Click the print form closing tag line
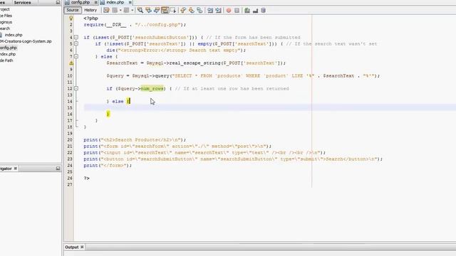This screenshot has width=456, height=256. coord(108,166)
